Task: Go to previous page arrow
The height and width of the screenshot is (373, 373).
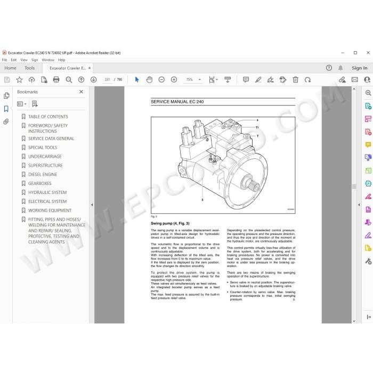Action: click(81, 80)
